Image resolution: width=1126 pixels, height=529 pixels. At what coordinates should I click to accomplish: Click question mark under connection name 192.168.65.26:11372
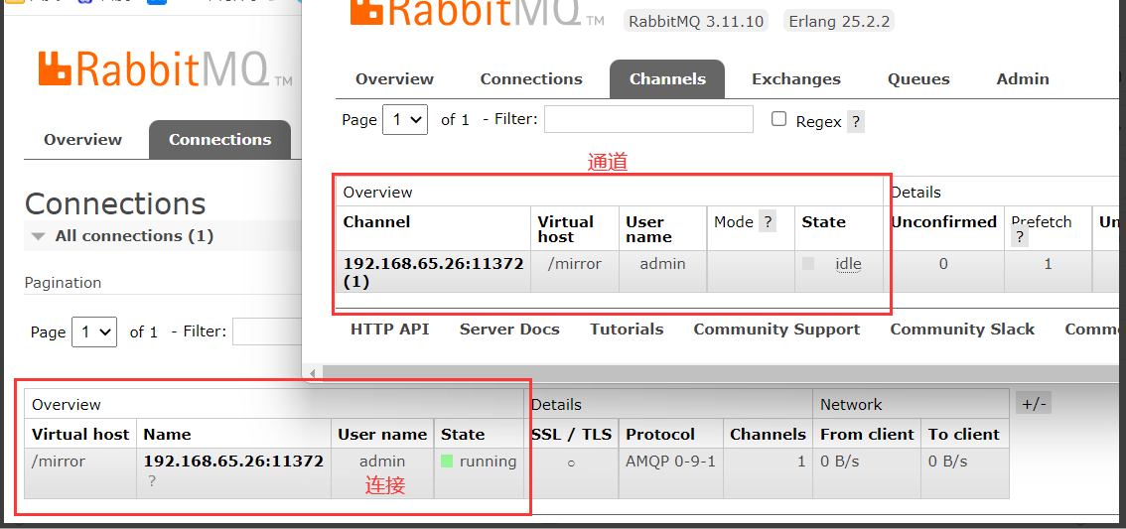(x=152, y=481)
